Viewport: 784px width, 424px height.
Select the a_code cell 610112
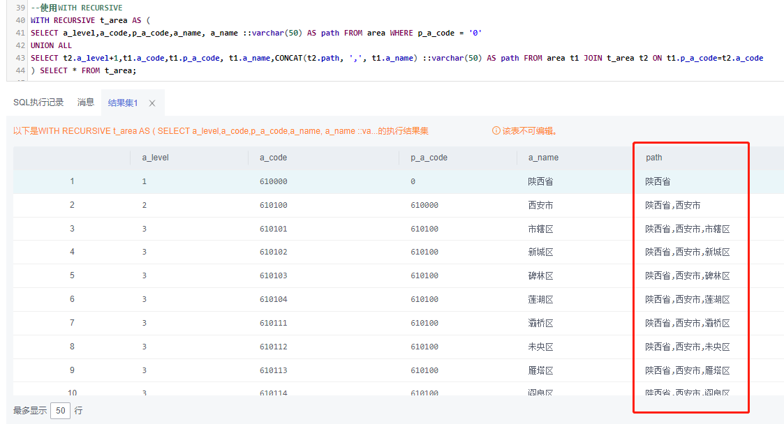point(274,347)
